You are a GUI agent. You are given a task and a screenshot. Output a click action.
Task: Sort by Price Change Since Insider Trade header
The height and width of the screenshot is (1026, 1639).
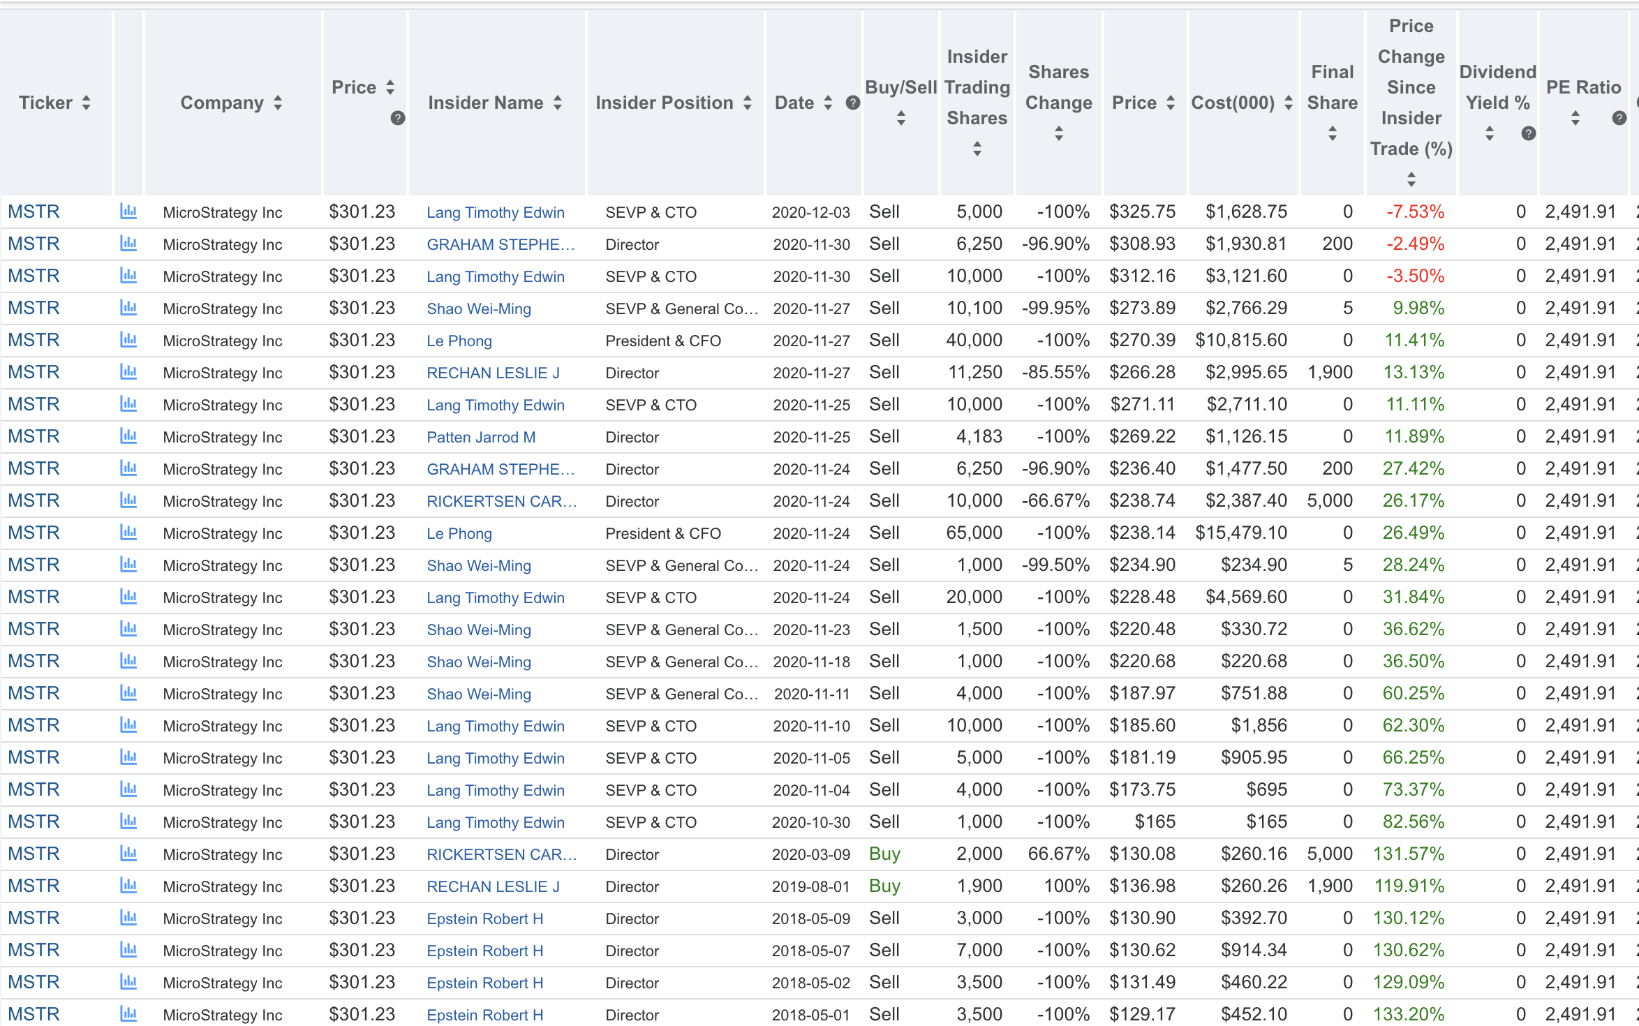click(x=1411, y=179)
